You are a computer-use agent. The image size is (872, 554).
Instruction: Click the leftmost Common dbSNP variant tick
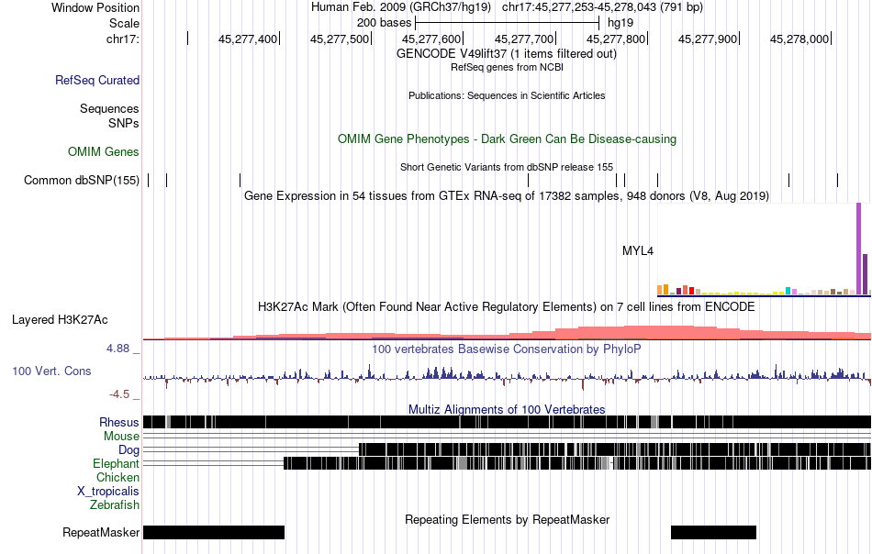(x=149, y=180)
